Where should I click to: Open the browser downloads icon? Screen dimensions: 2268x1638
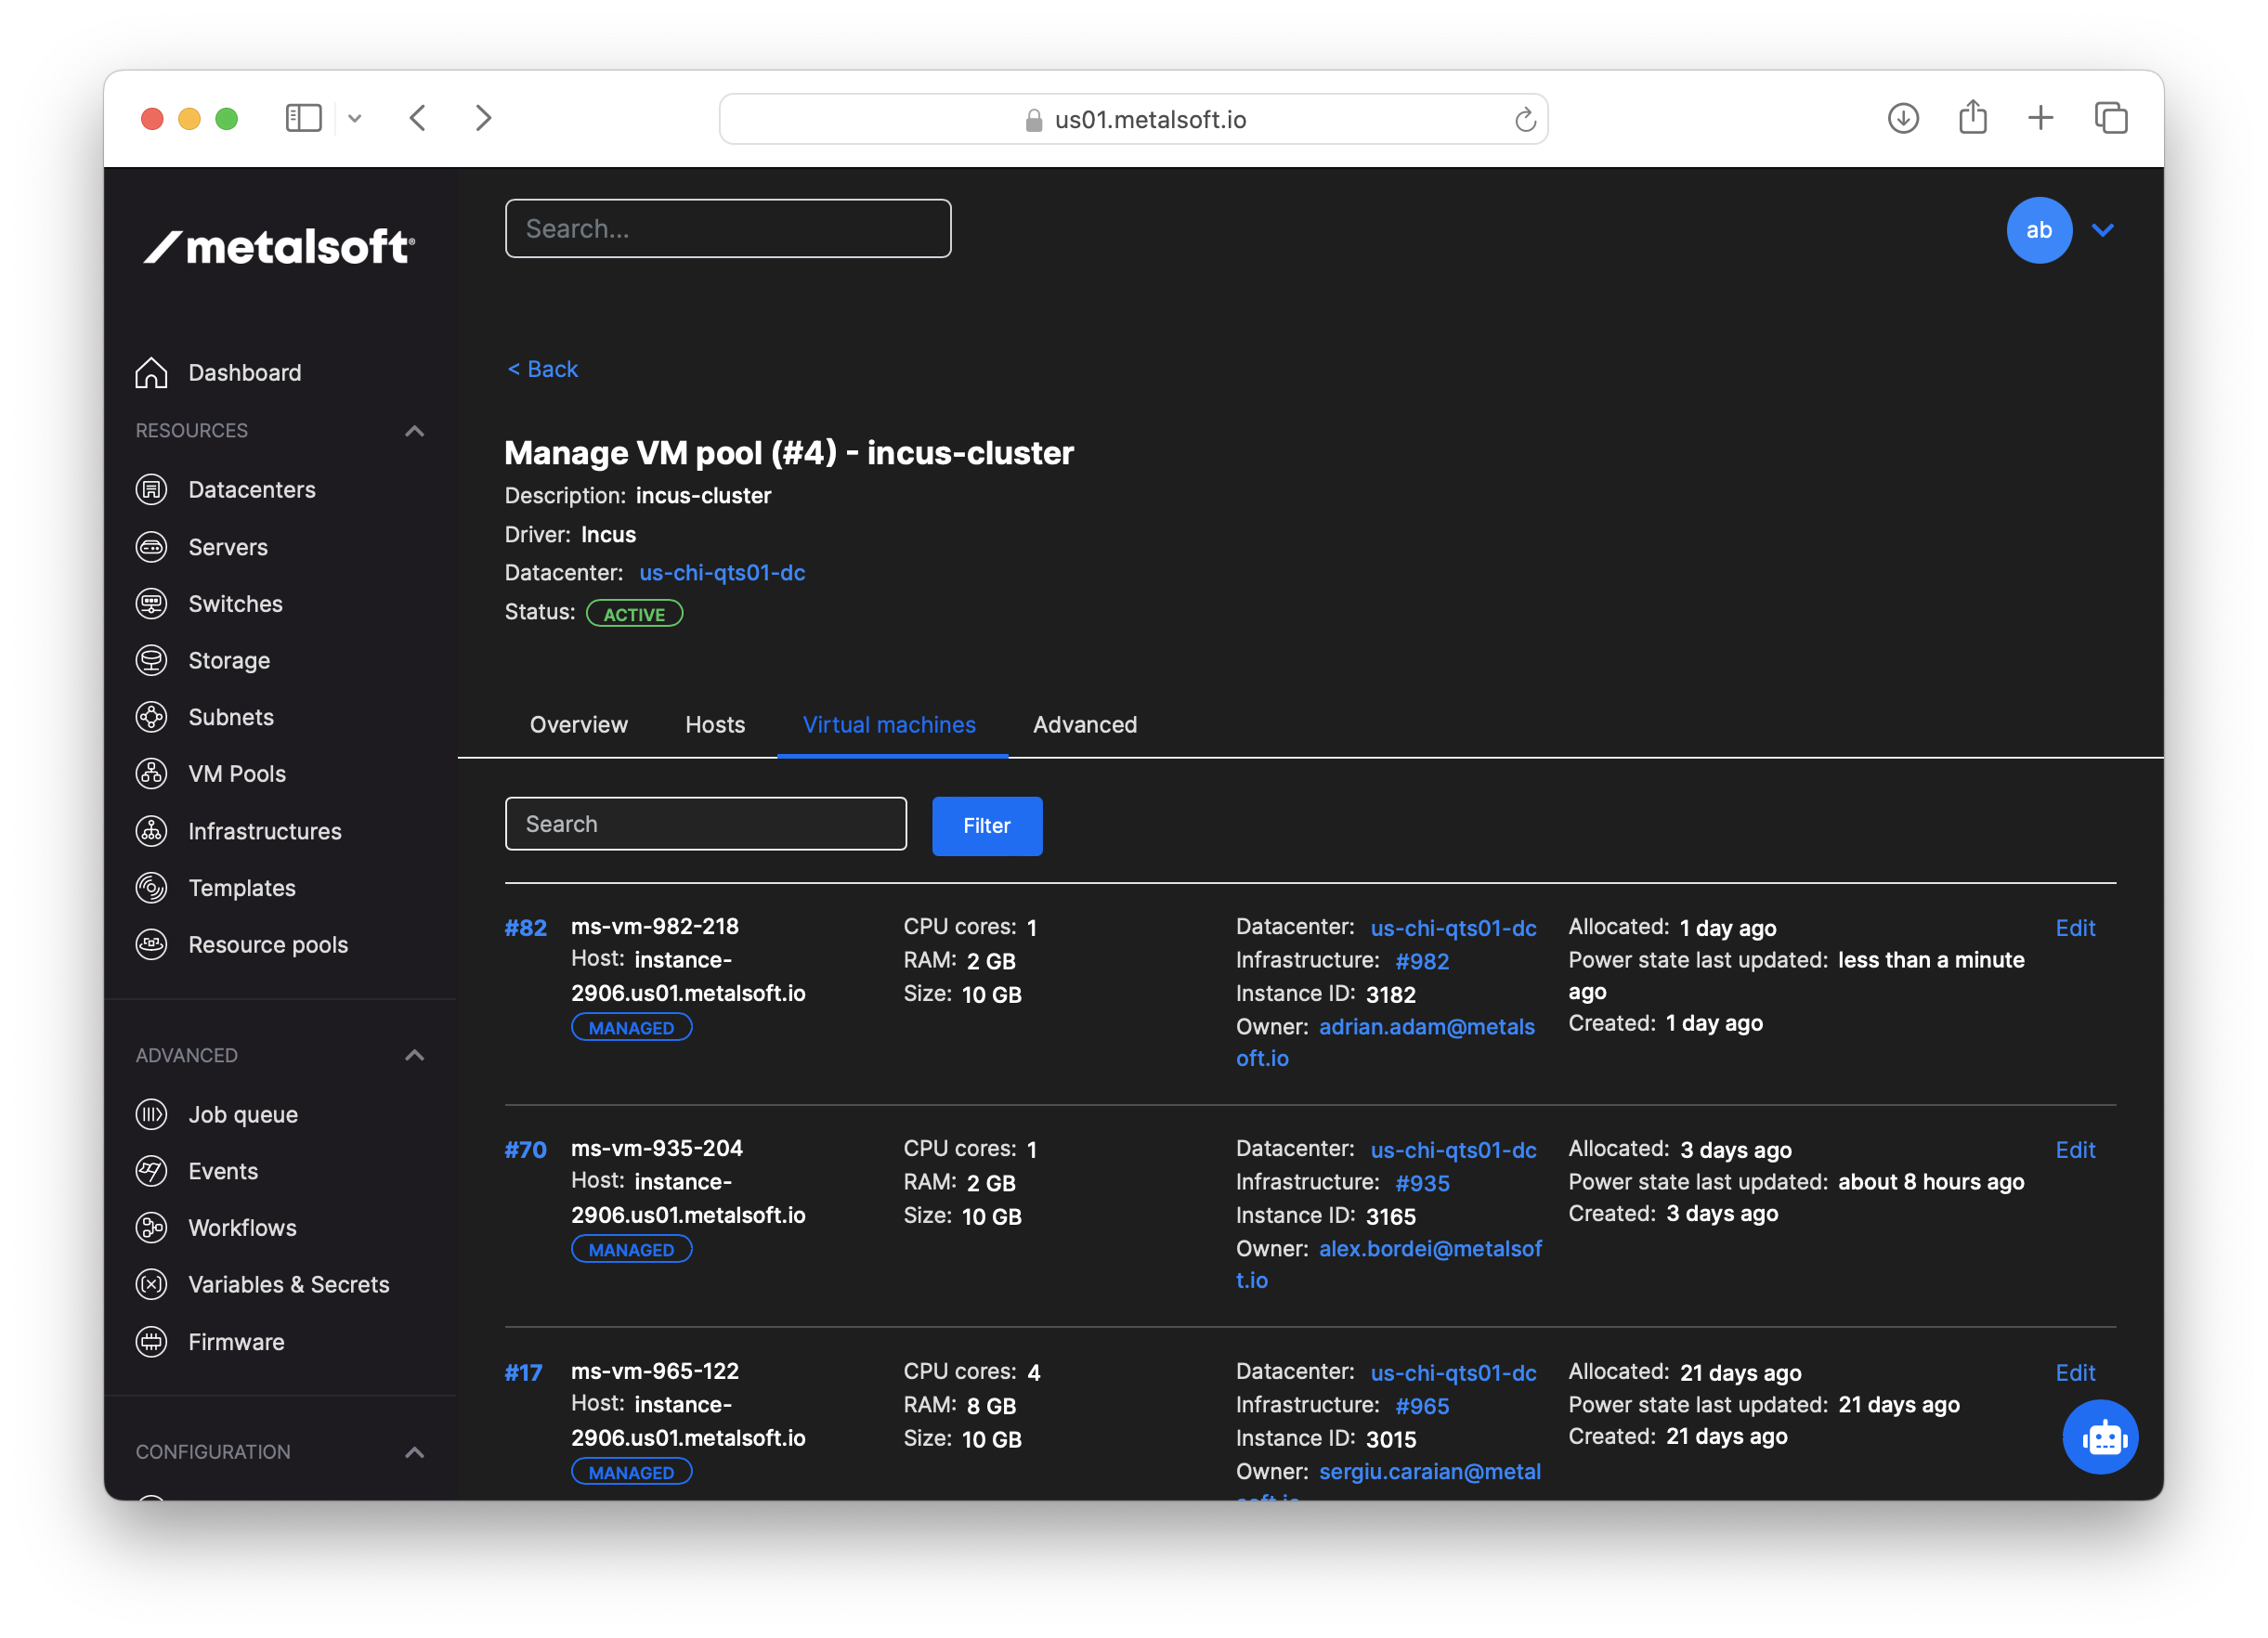(1903, 118)
